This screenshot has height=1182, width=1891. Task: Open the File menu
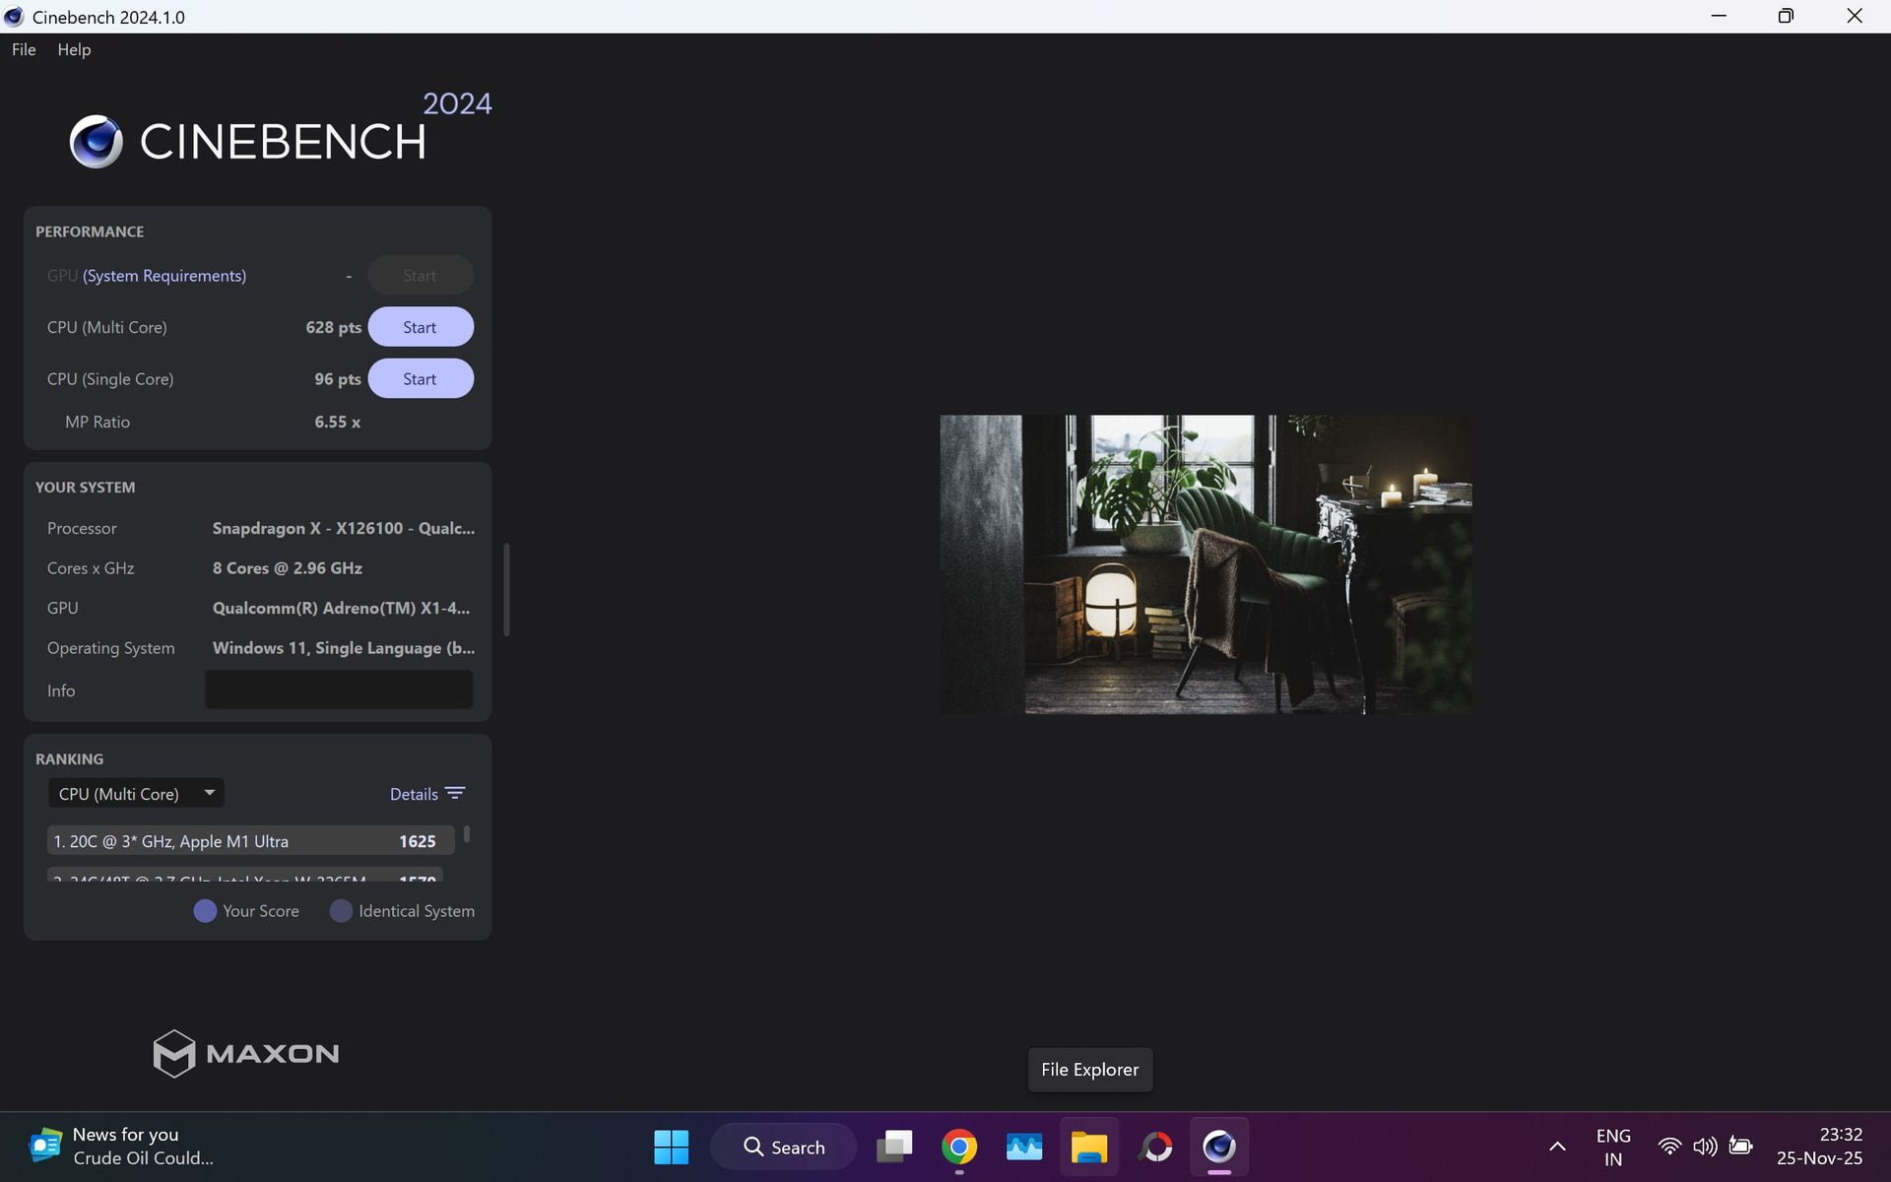pyautogui.click(x=24, y=49)
